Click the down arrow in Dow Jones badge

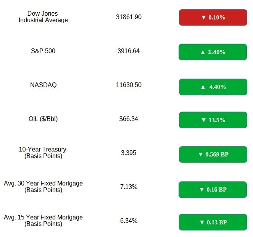click(x=204, y=18)
